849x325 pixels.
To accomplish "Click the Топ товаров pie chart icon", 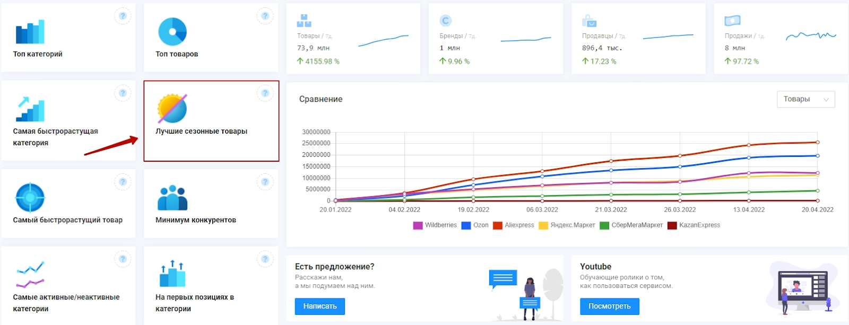I will [172, 32].
